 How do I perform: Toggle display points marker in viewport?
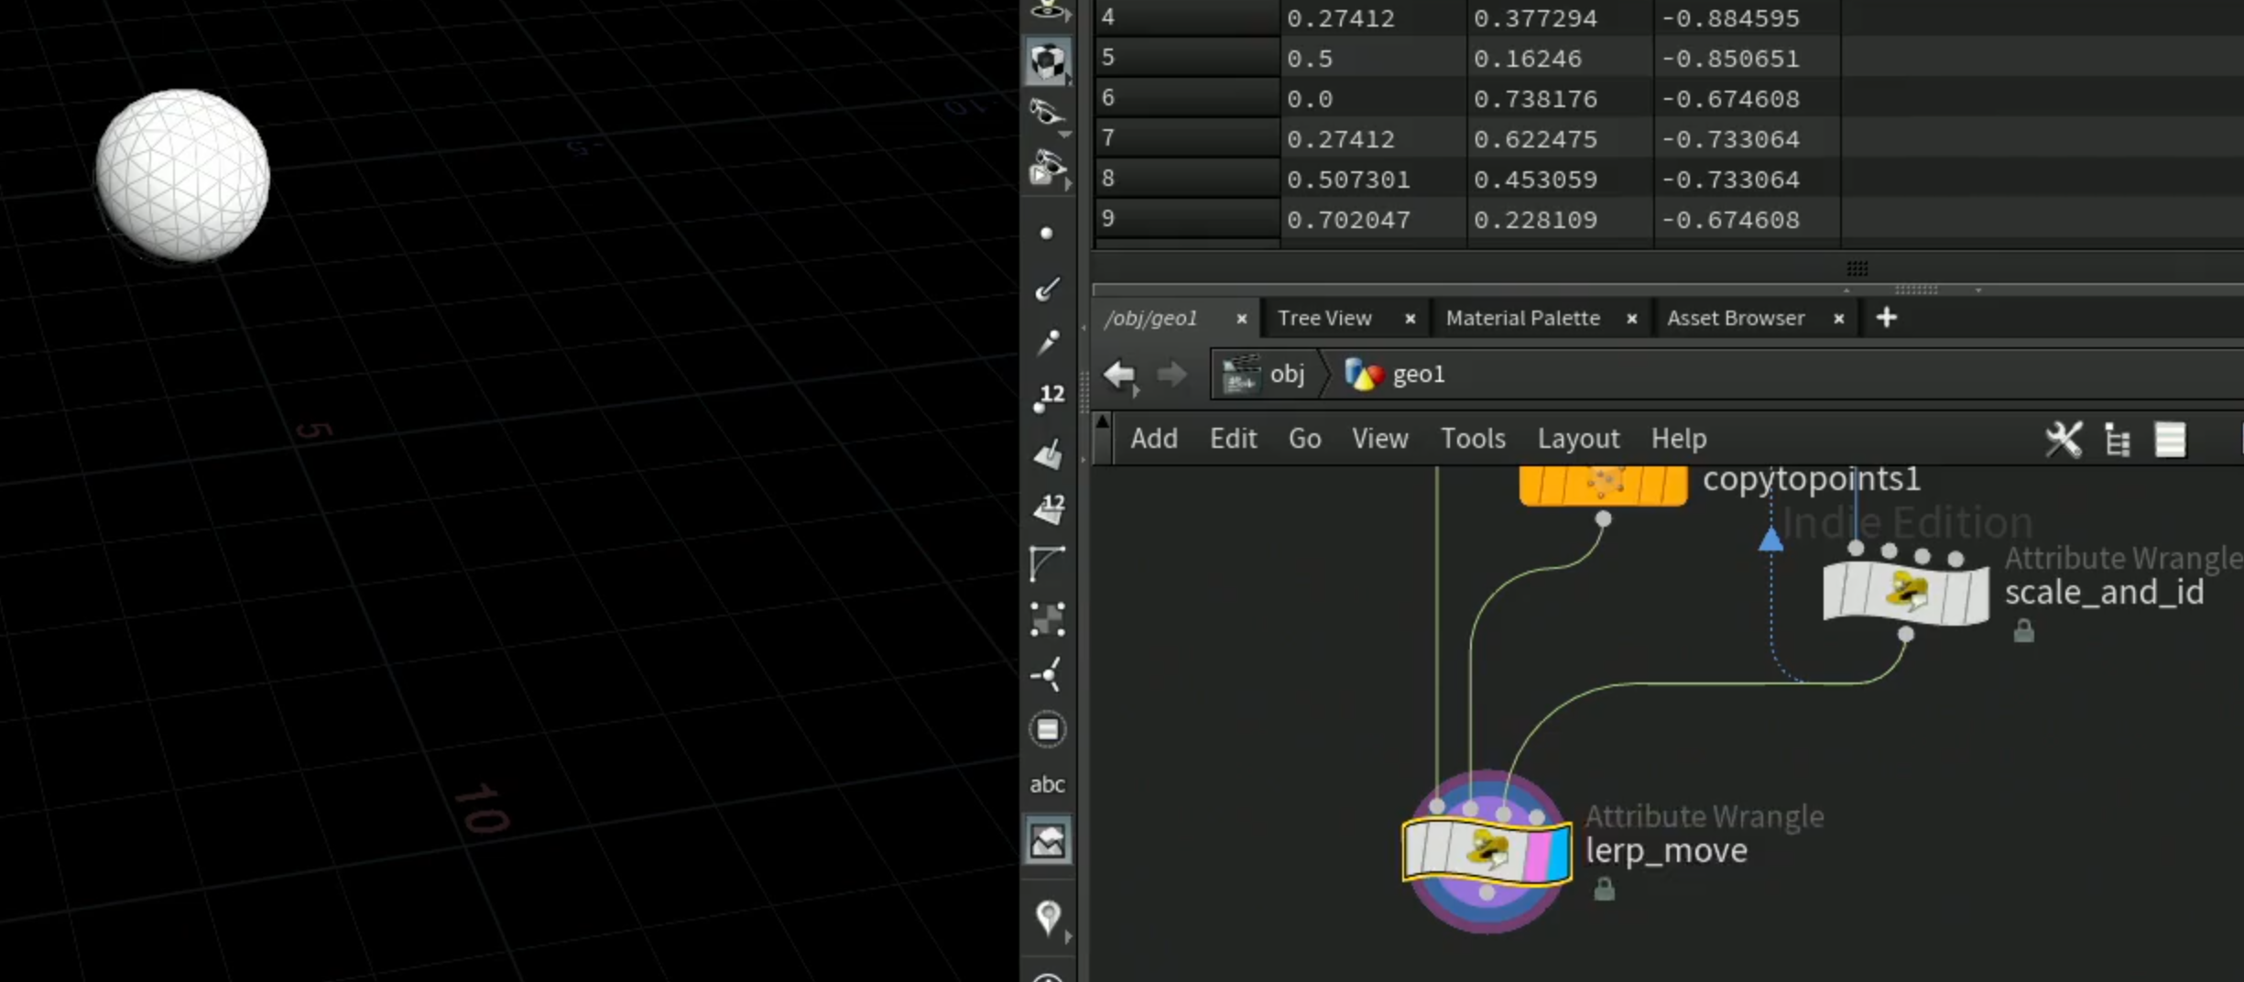click(1047, 234)
